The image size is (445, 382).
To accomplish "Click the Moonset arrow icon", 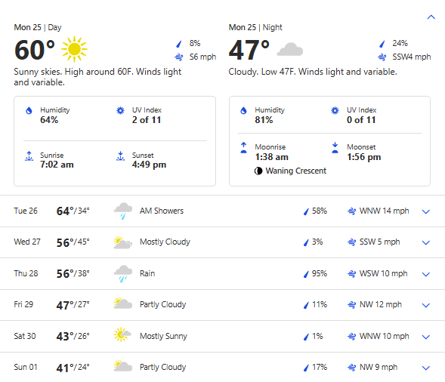I will coord(335,147).
